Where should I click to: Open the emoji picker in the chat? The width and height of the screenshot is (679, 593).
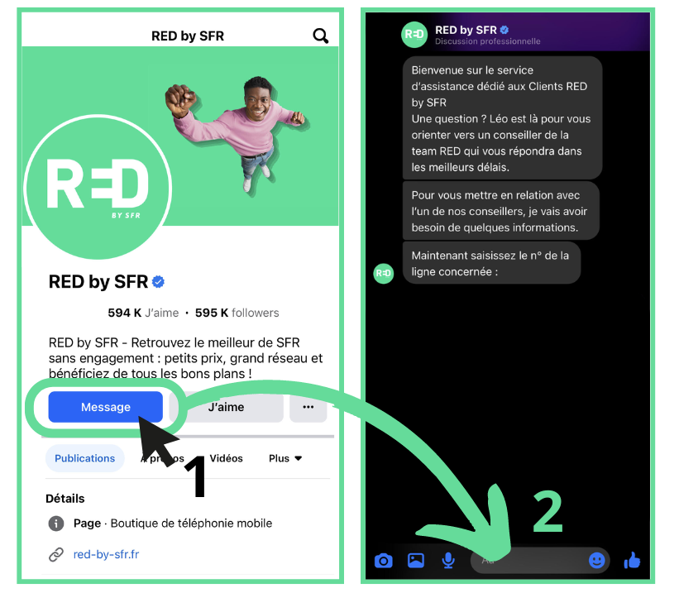(597, 561)
